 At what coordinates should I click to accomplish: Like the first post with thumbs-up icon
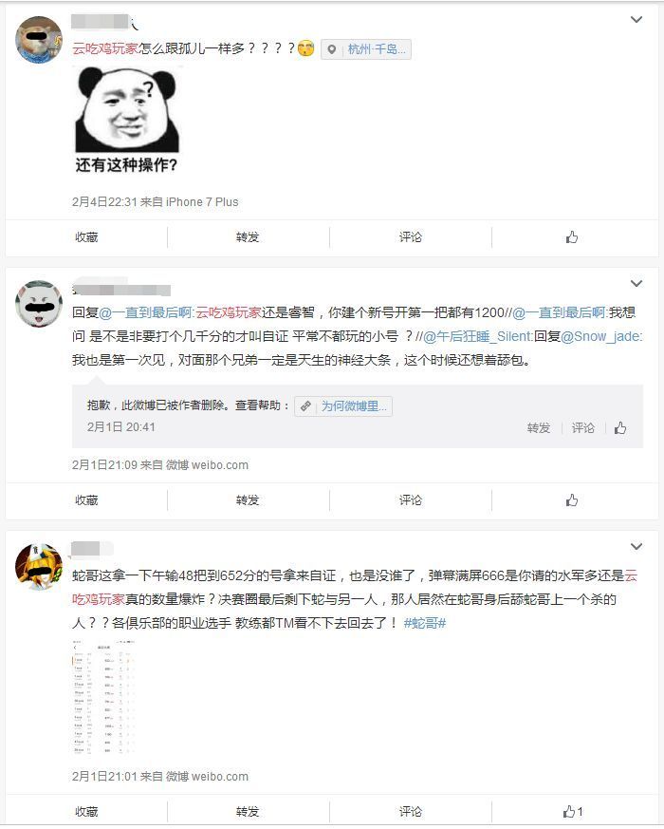(x=572, y=237)
